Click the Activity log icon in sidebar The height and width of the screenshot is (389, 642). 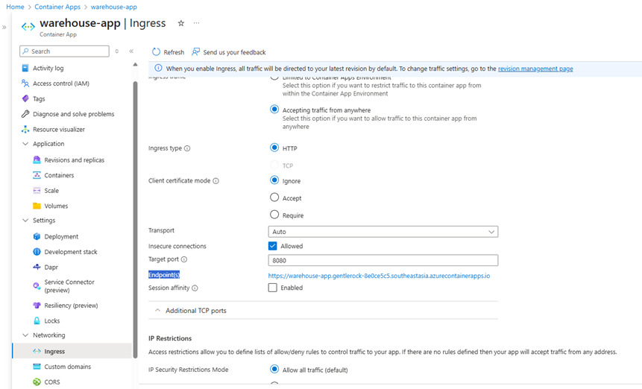pyautogui.click(x=25, y=68)
